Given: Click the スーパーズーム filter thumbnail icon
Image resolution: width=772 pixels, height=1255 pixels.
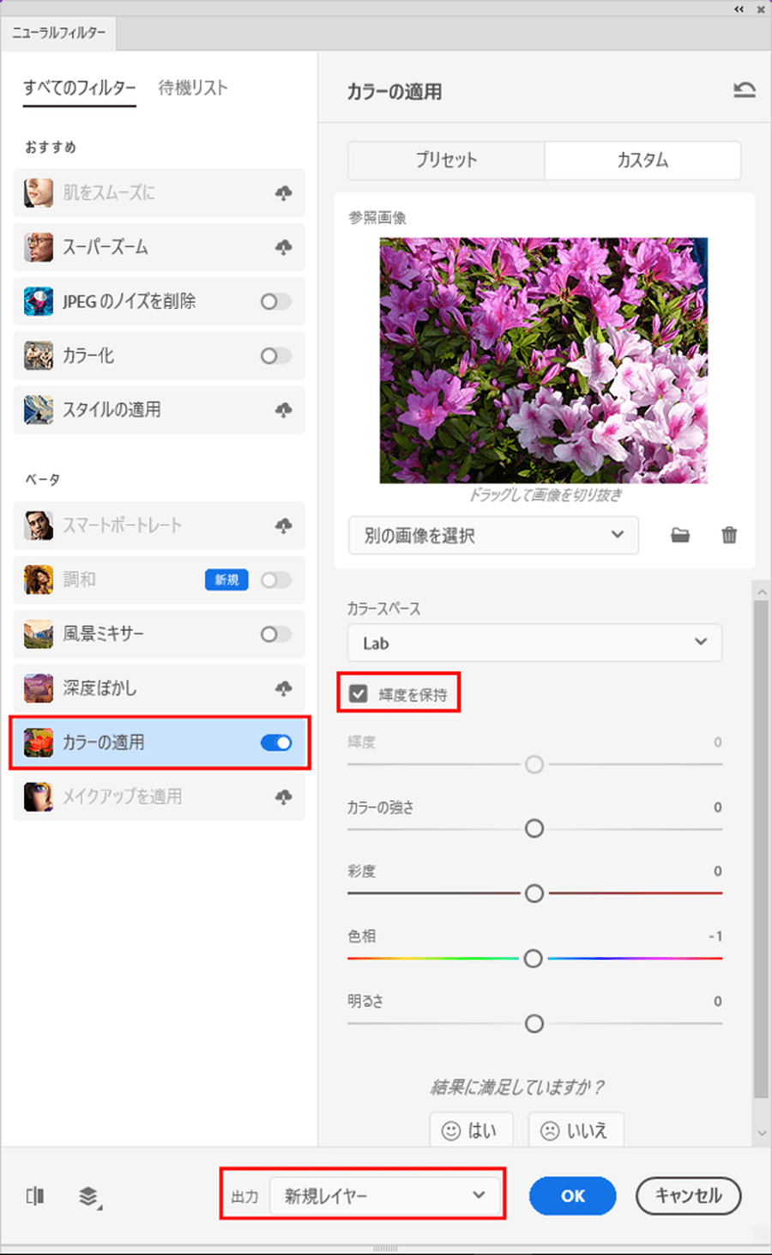Looking at the screenshot, I should point(39,247).
